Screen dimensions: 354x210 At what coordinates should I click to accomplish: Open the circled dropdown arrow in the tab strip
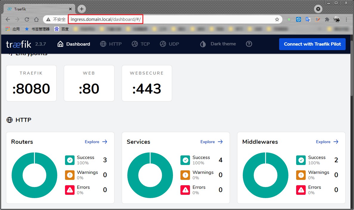point(318,9)
